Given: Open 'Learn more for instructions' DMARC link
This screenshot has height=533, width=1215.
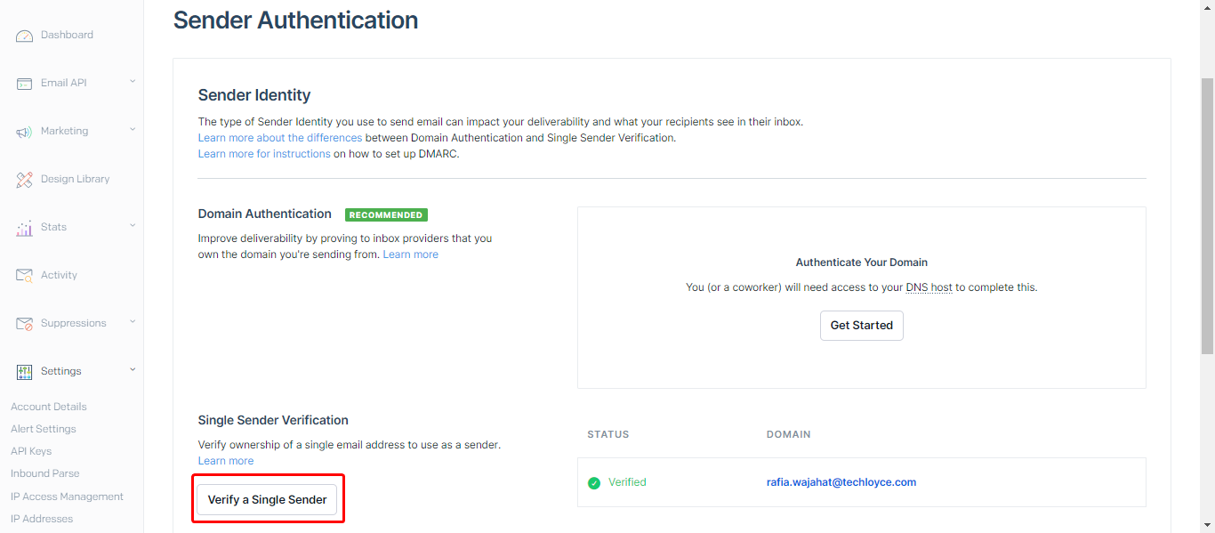Looking at the screenshot, I should tap(264, 154).
